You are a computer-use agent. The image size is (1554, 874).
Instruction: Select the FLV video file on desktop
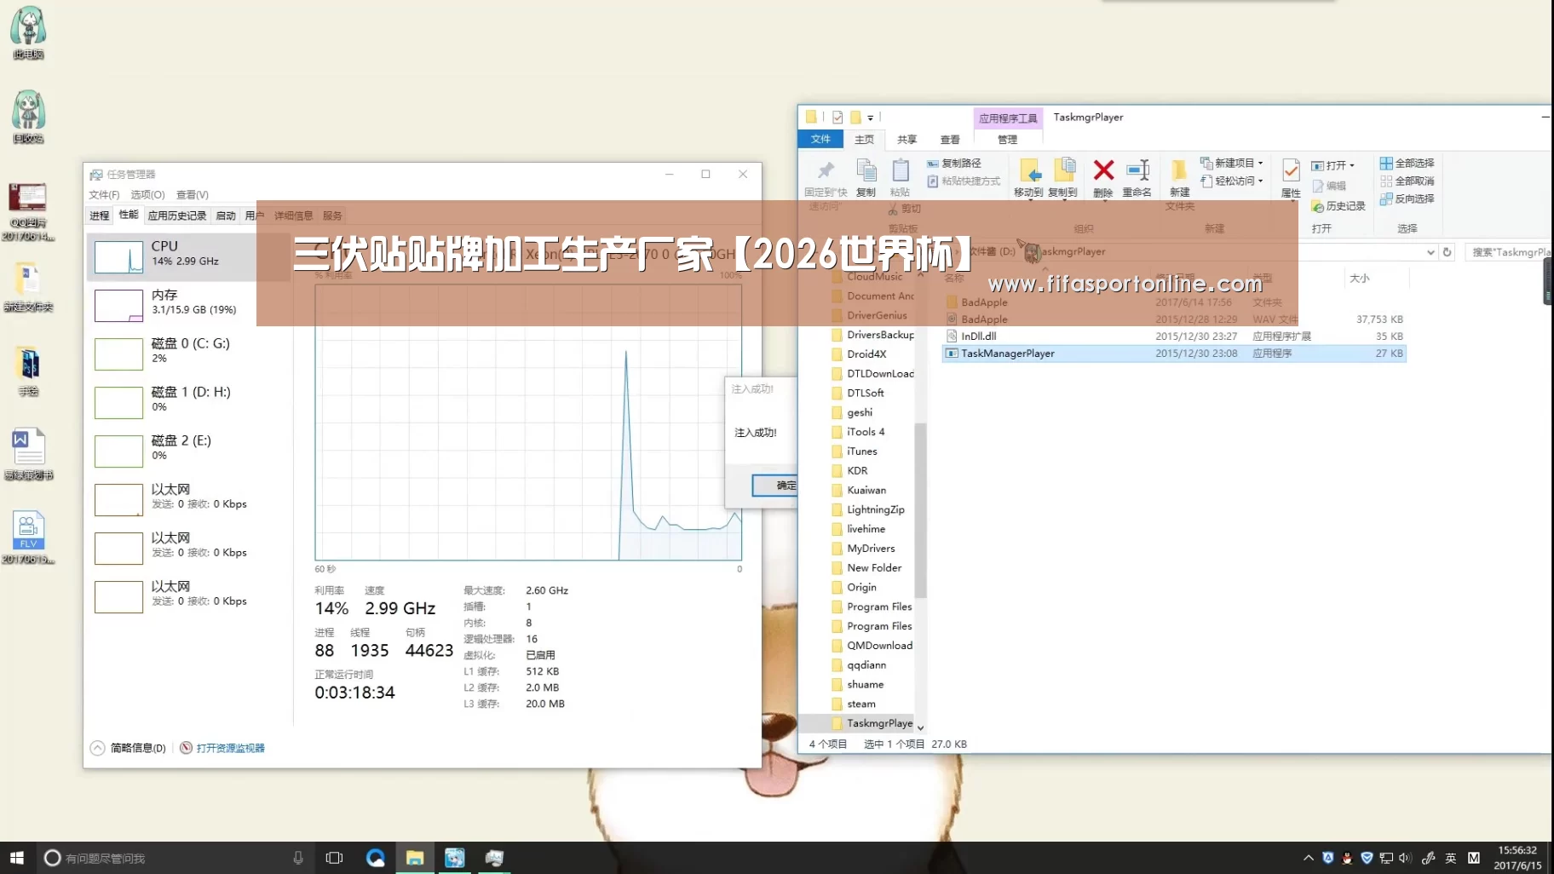click(28, 538)
